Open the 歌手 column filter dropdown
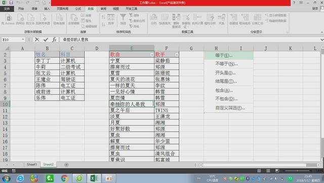324x183 pixels. pos(177,55)
